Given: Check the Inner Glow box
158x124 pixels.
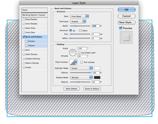Looking at the screenshot, I should click(24, 33).
